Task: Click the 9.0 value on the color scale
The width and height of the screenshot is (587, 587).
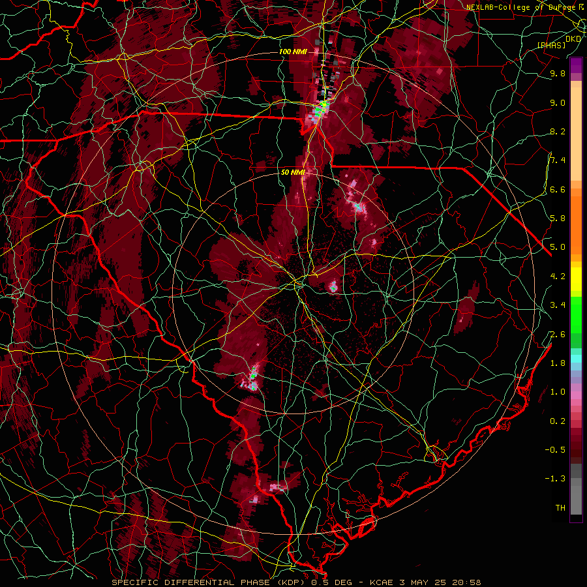Action: tap(558, 102)
